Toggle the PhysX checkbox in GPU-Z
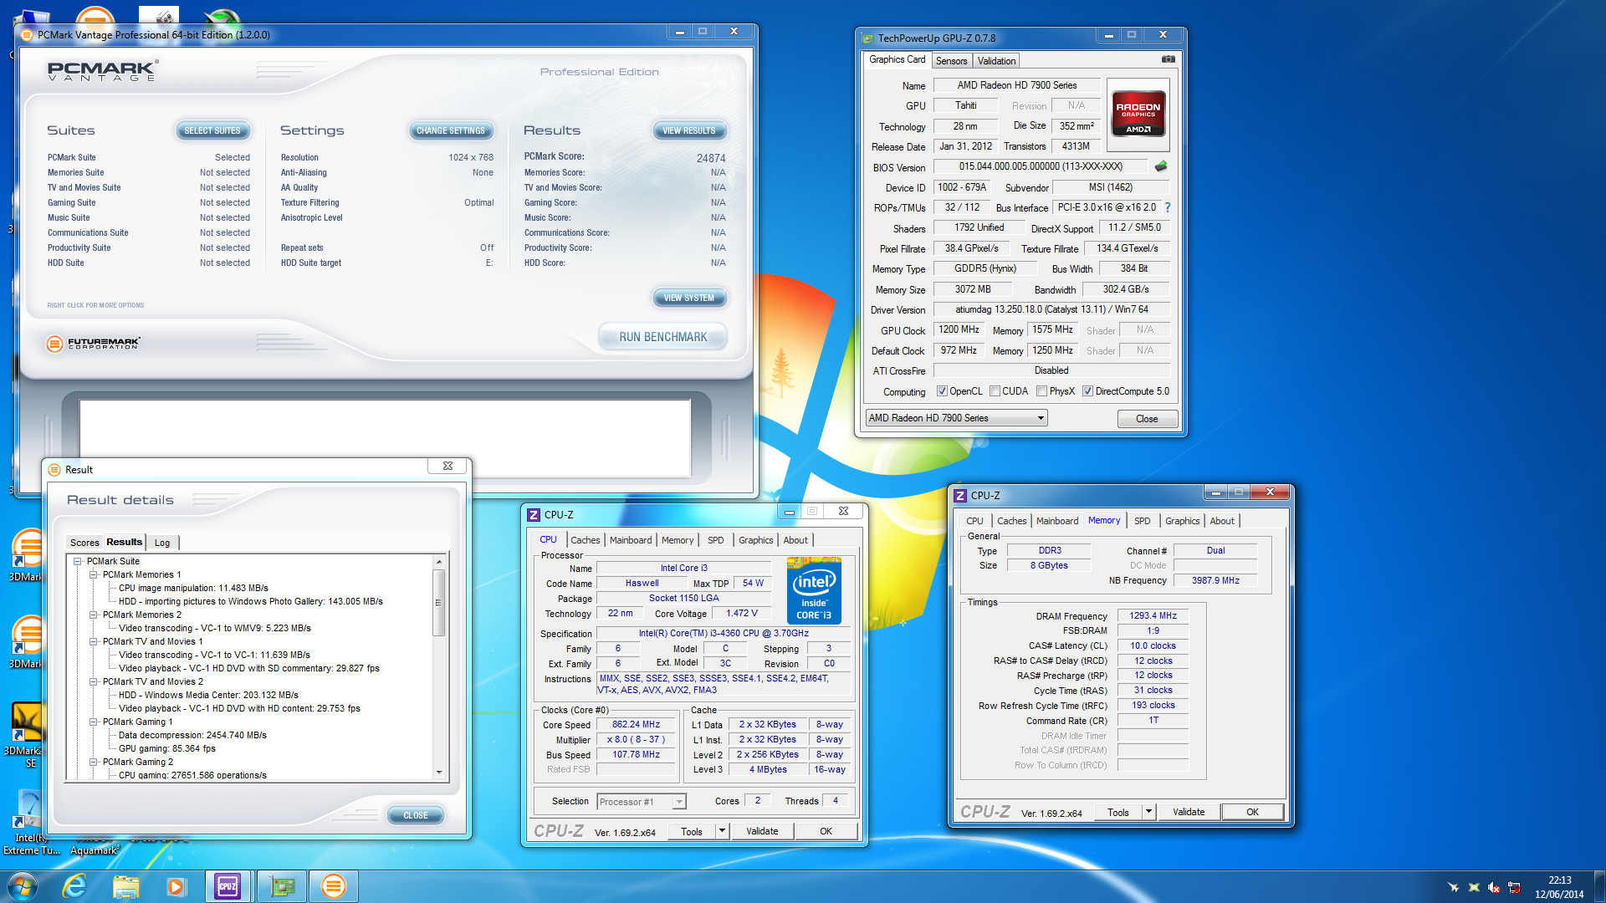 (1041, 391)
